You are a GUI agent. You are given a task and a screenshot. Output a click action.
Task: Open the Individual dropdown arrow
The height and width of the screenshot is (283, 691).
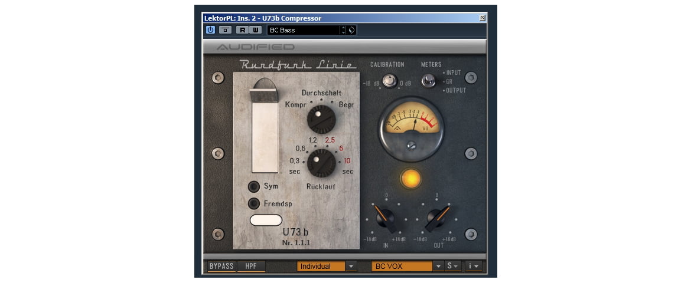point(351,266)
